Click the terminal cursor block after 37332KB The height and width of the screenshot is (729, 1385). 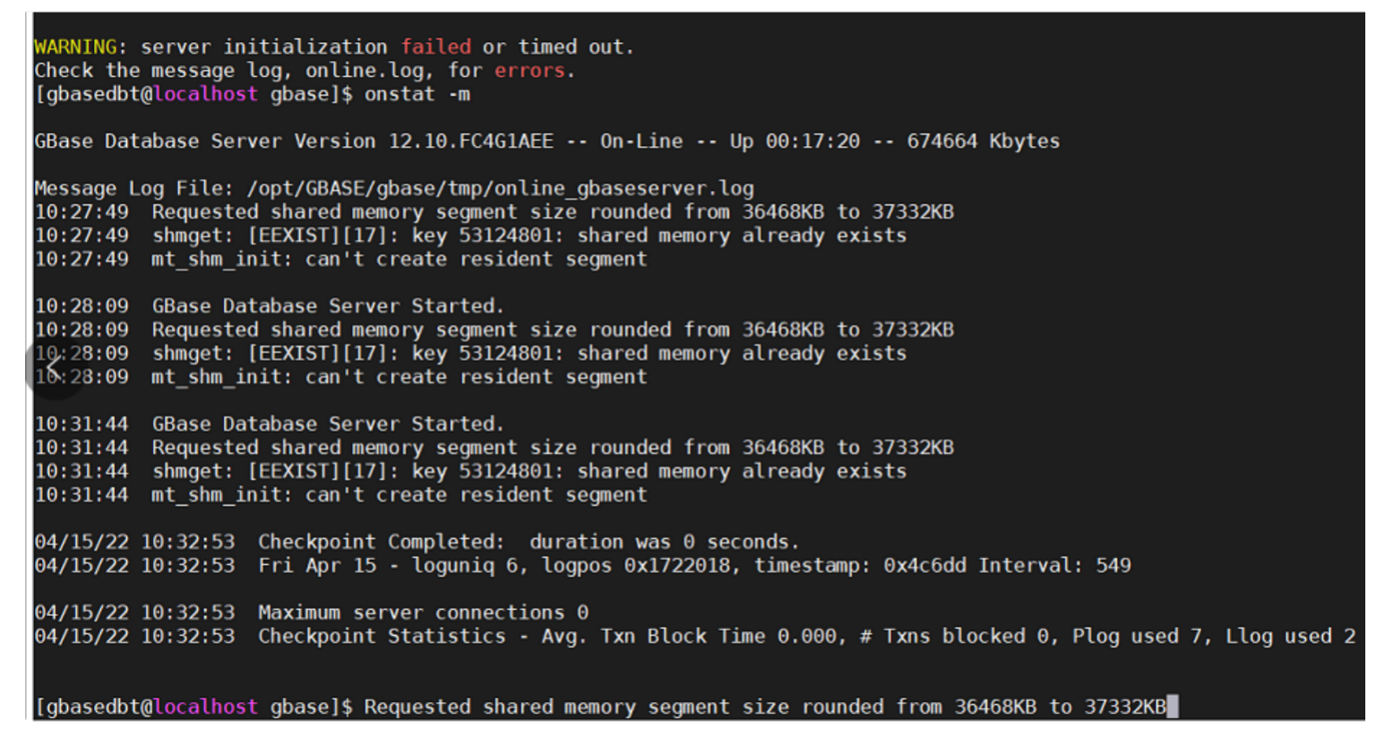[1173, 707]
